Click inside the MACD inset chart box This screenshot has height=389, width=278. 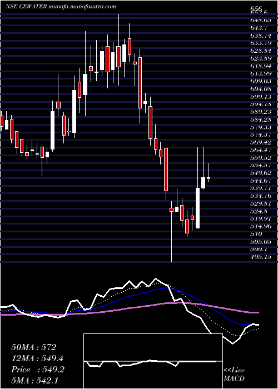(x=153, y=361)
